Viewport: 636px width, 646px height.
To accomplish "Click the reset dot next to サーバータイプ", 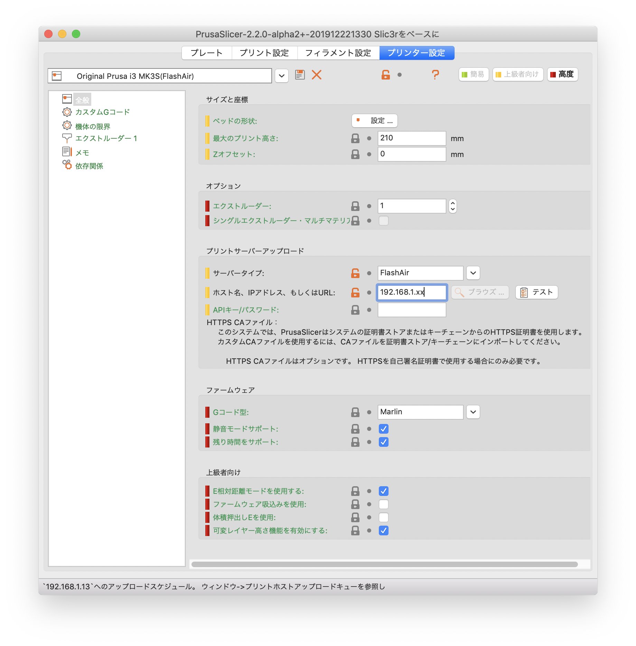I will tap(369, 273).
